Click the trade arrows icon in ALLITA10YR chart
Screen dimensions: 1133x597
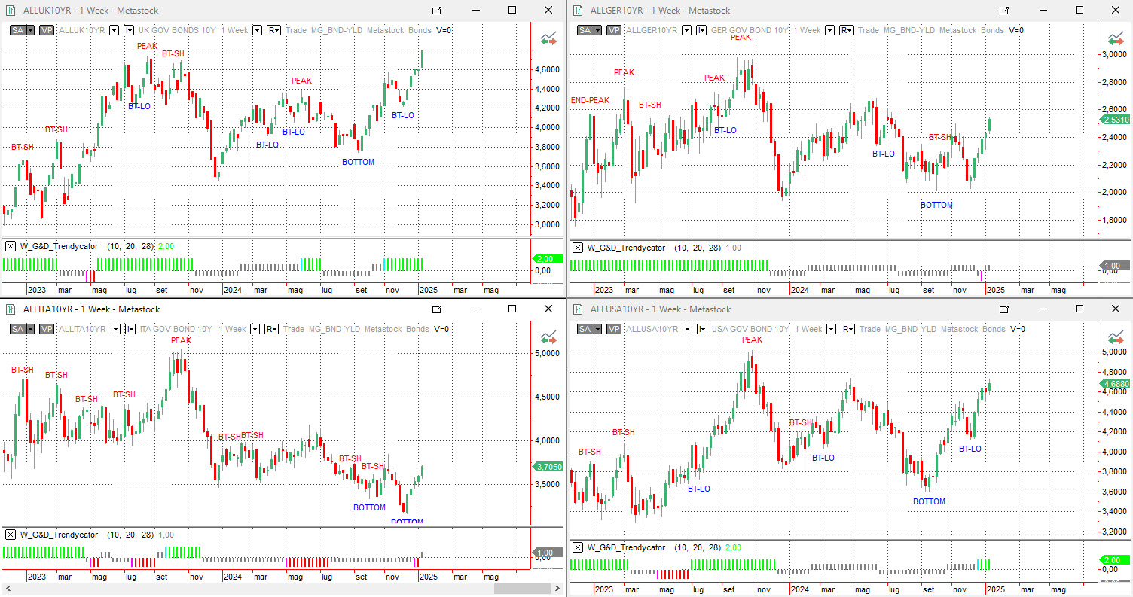(x=548, y=337)
